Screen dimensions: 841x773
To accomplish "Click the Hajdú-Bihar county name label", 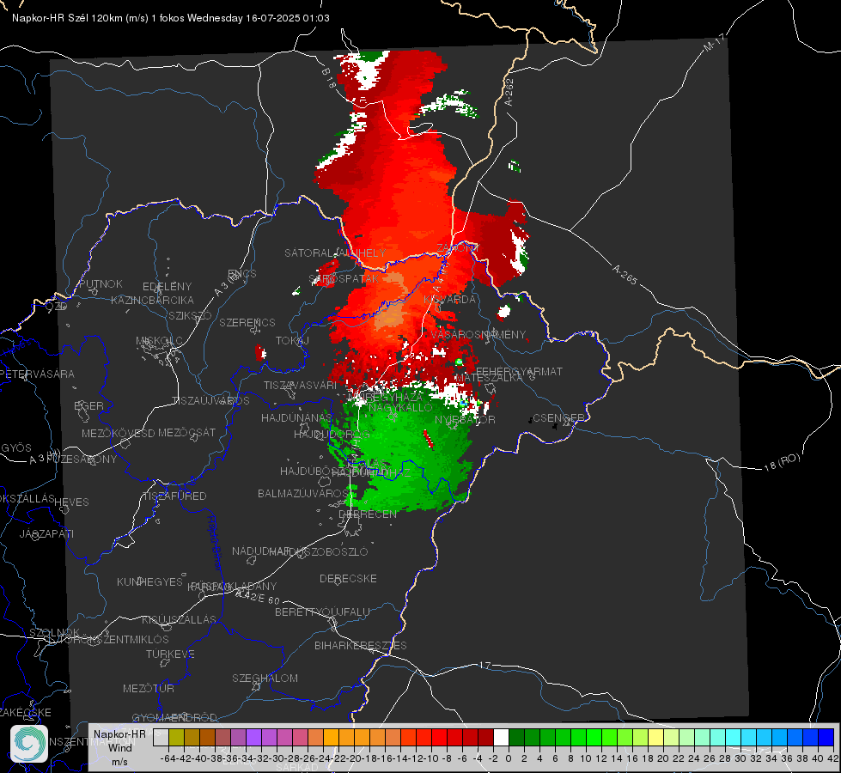I will [215, 543].
